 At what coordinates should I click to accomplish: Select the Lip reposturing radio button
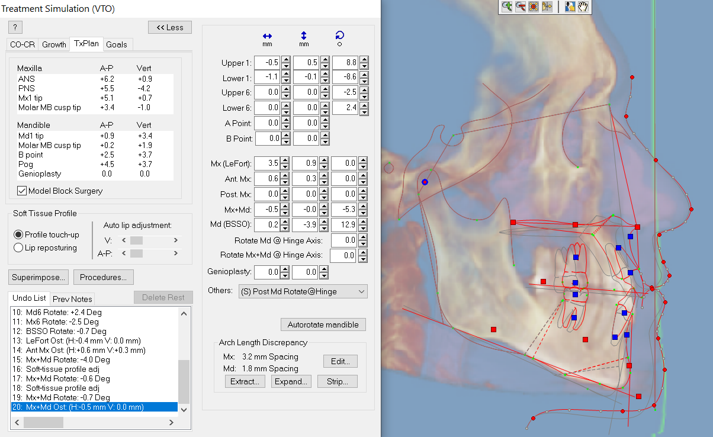coord(18,248)
